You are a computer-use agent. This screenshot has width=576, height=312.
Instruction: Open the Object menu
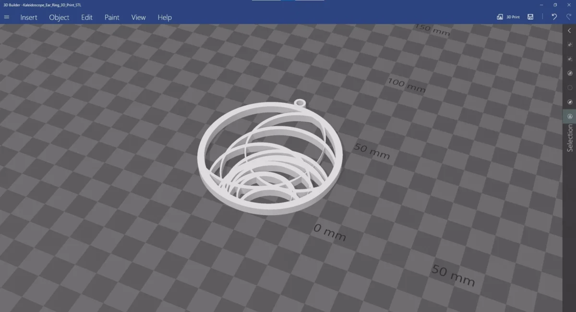59,17
